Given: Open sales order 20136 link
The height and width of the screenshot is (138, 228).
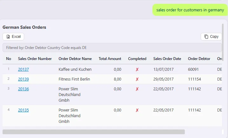Looking at the screenshot, I should click(23, 89).
